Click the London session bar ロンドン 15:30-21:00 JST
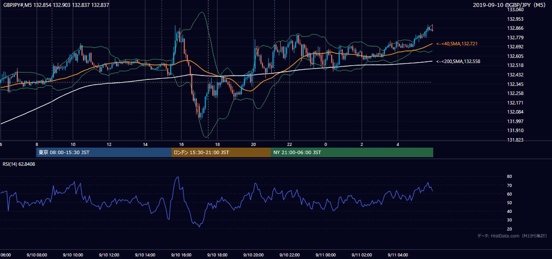 [x=221, y=152]
